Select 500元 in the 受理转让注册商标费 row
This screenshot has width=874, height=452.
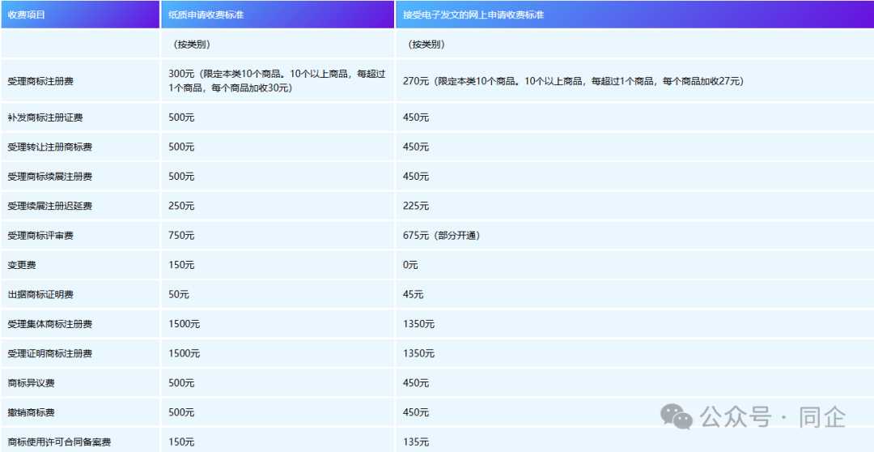point(182,147)
